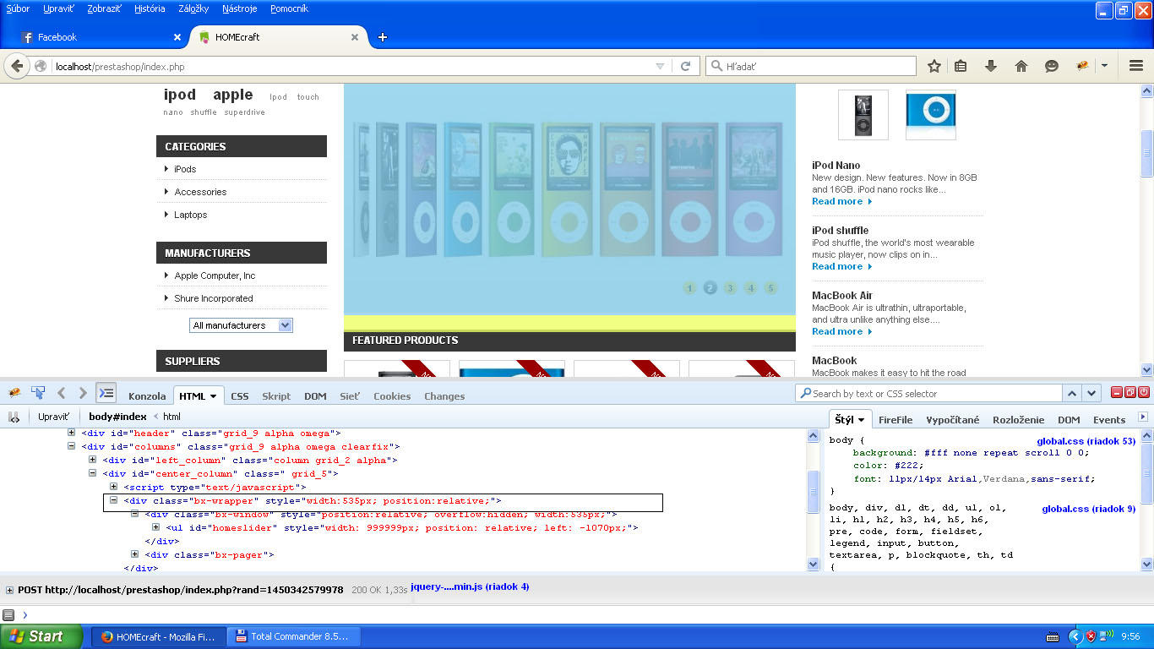Viewport: 1154px width, 649px height.
Task: Collapse the div id="columns" node
Action: pos(72,446)
